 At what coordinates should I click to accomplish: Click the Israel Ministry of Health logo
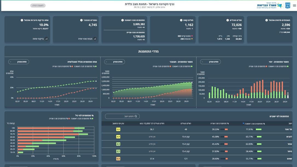(x=270, y=5)
